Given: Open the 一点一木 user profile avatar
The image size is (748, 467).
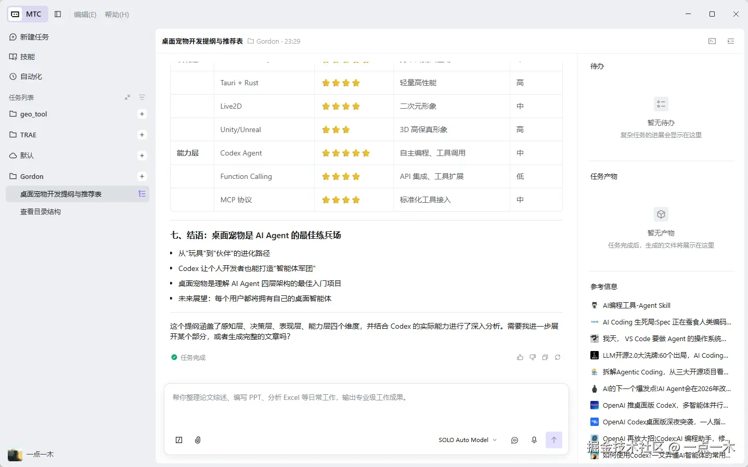Looking at the screenshot, I should point(15,454).
